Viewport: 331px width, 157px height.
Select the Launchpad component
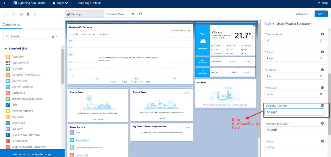(15, 123)
